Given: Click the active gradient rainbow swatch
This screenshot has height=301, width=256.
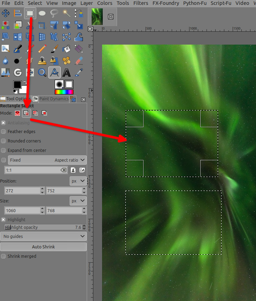Looking at the screenshot, I should (64, 92).
